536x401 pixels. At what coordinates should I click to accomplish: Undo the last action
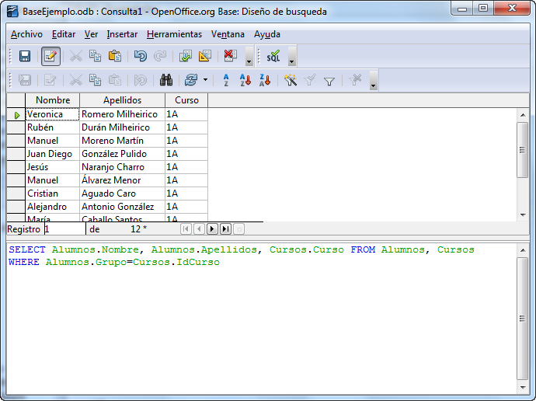coord(140,56)
